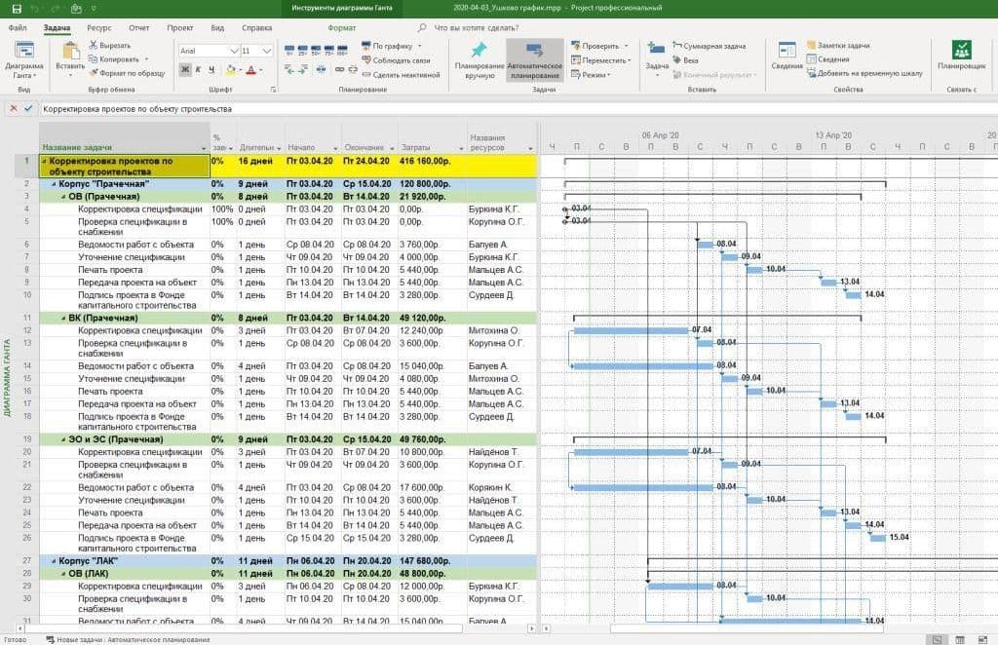Switch to the Ресурс ribbon tab
998x645 pixels.
pyautogui.click(x=99, y=28)
